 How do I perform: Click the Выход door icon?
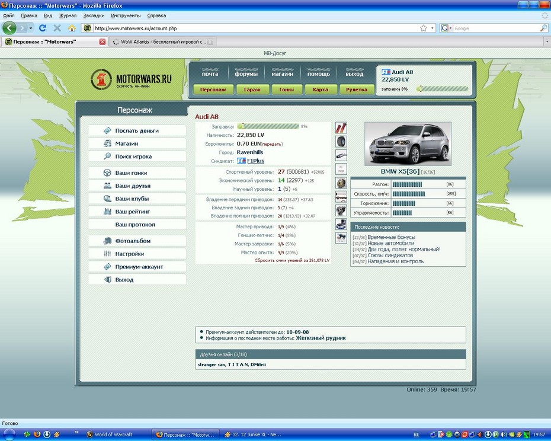click(107, 280)
